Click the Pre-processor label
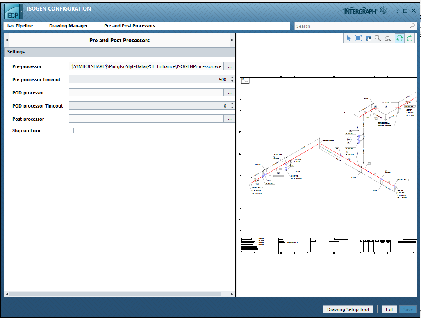421x318 pixels. [27, 66]
